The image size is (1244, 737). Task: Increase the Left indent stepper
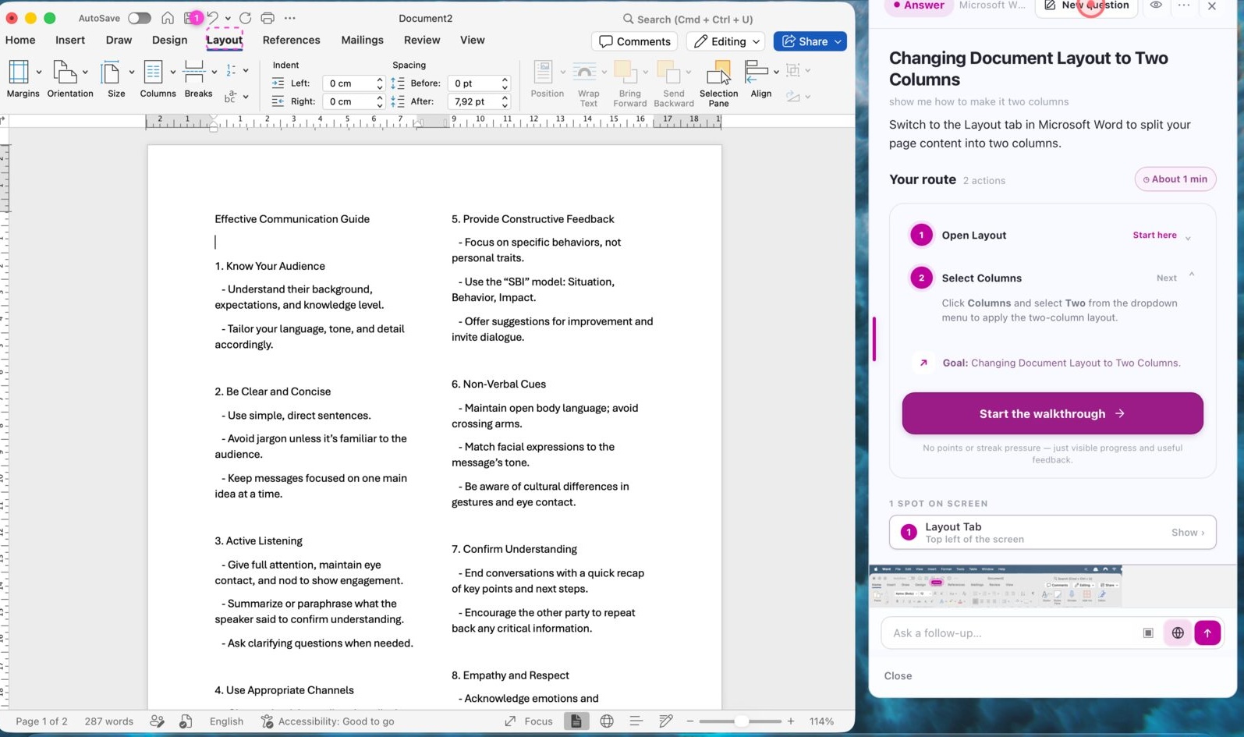[380, 80]
